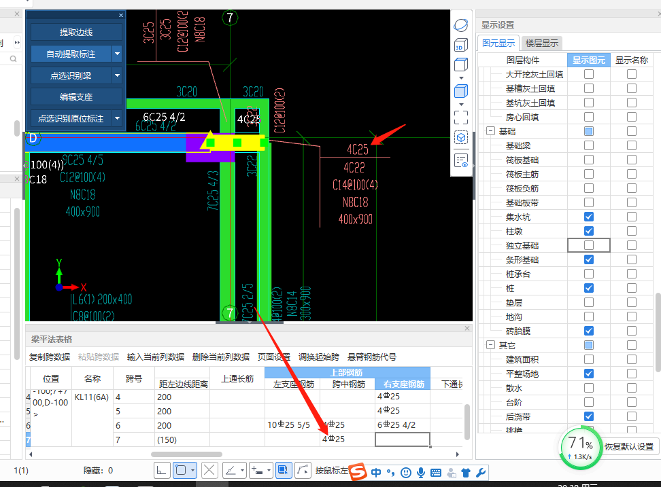Open the plus offset input dropdown arrow
661x487 pixels.
tap(269, 470)
